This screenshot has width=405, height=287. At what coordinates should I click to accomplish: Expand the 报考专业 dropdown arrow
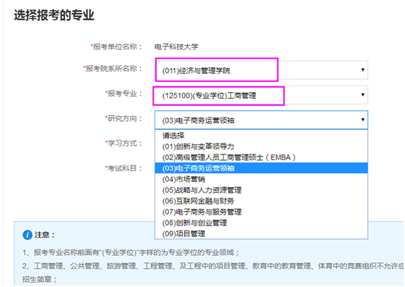pos(363,95)
